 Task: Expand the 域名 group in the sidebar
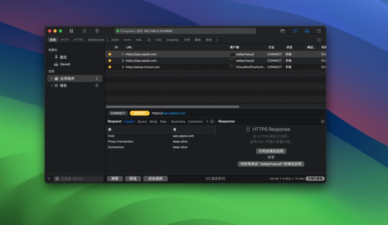click(52, 85)
